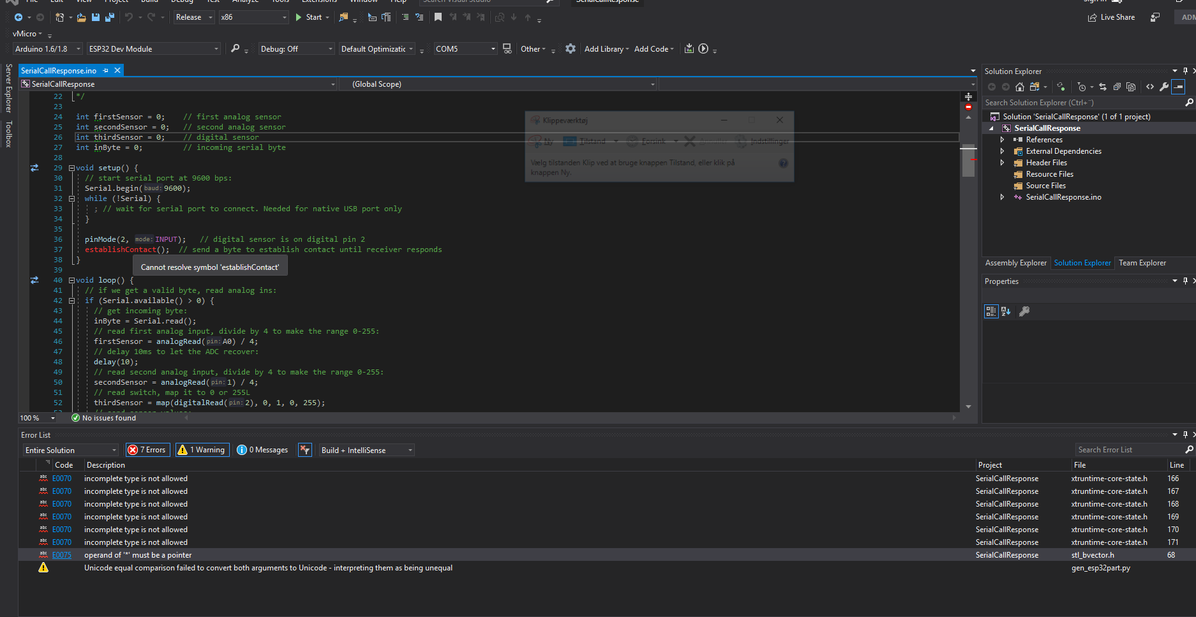Image resolution: width=1196 pixels, height=617 pixels.
Task: Close the SerialCallResponse.ino tab
Action: (x=117, y=70)
